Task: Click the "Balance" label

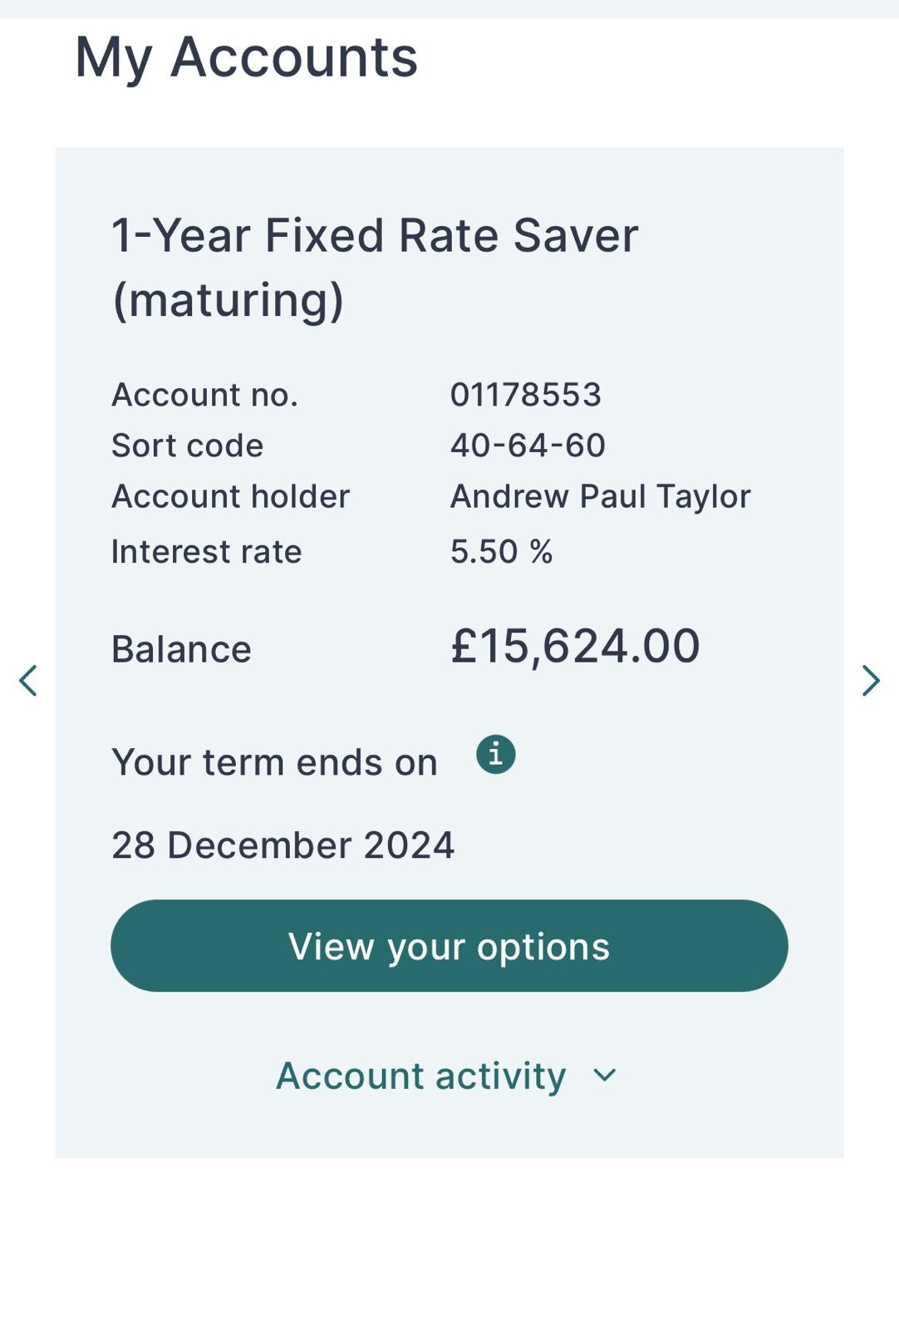Action: click(x=181, y=649)
